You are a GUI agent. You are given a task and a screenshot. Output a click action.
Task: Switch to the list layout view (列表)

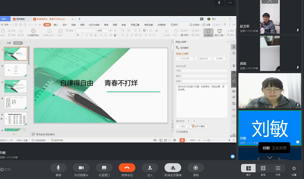(x=278, y=168)
